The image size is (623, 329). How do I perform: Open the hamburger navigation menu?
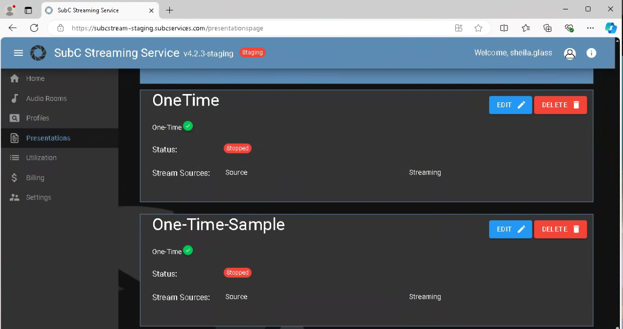18,53
